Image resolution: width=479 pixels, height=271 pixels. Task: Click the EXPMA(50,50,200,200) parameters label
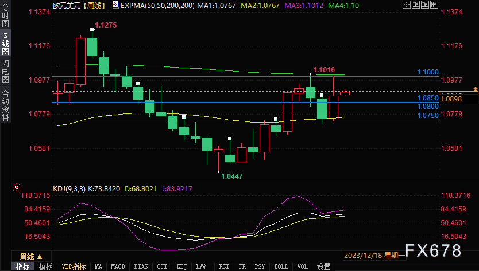157,6
